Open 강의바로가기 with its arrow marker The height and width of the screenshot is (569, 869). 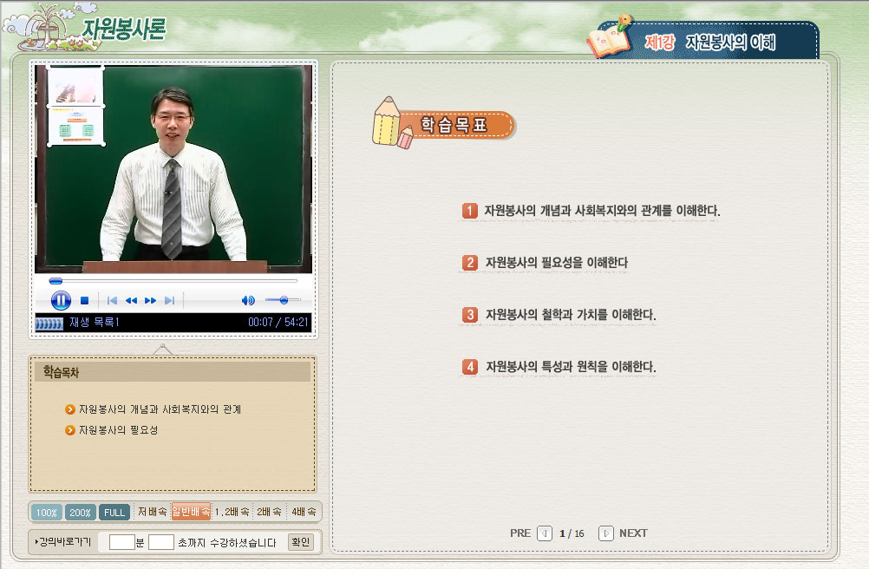[65, 540]
